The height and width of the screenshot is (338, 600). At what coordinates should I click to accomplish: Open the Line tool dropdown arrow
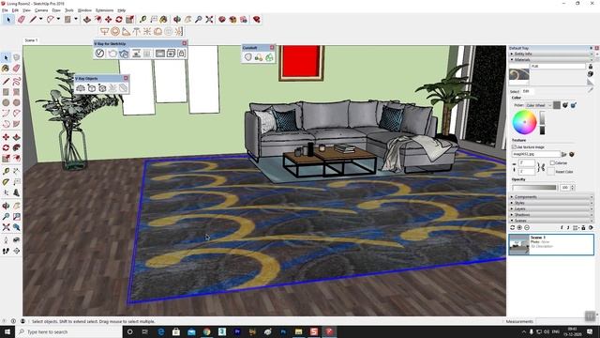click(x=40, y=19)
